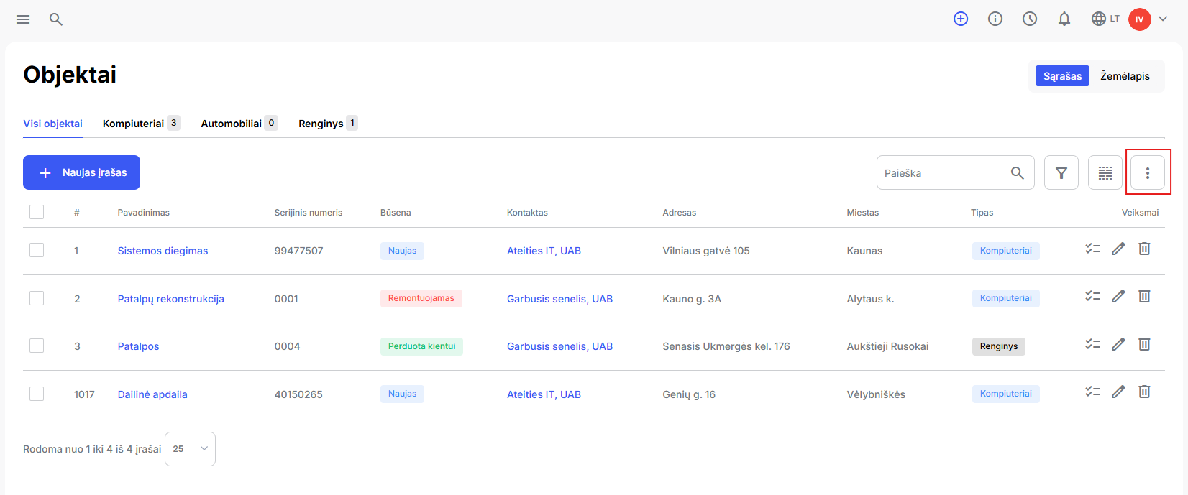Open Dailinė apdaila object link

(x=152, y=394)
